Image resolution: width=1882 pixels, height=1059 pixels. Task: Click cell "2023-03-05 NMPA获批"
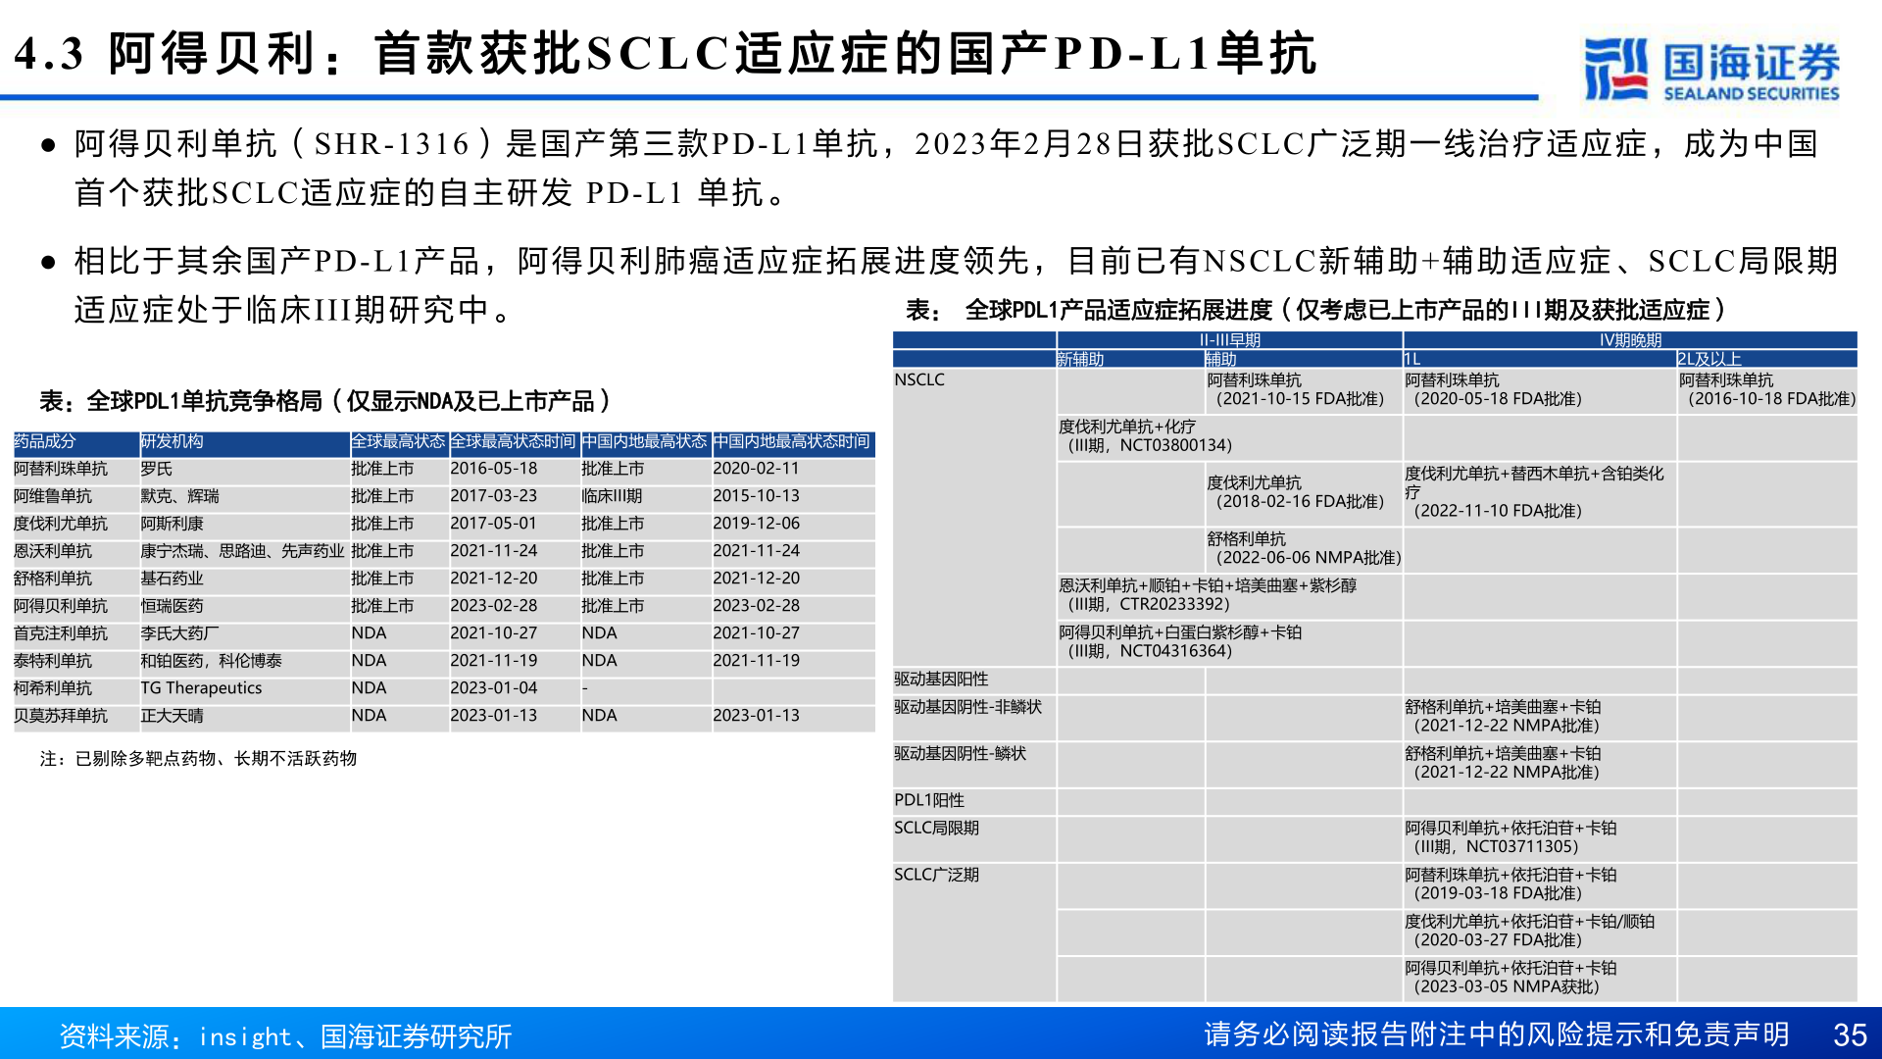coord(1539,978)
